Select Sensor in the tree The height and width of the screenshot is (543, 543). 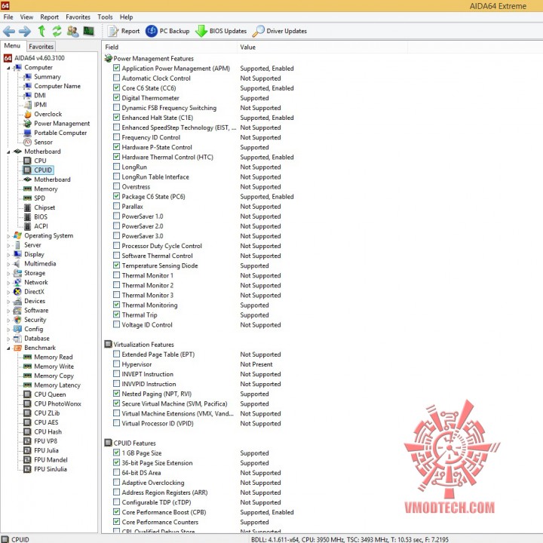[x=38, y=142]
